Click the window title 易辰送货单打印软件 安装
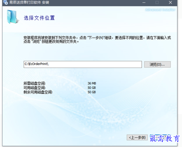This screenshot has height=147, width=182. click(x=29, y=2)
